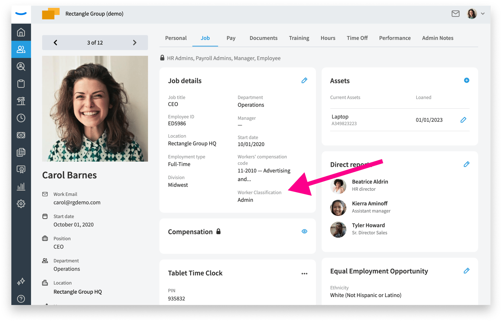Click the Compensation lock icon
The width and height of the screenshot is (502, 322).
click(x=218, y=231)
